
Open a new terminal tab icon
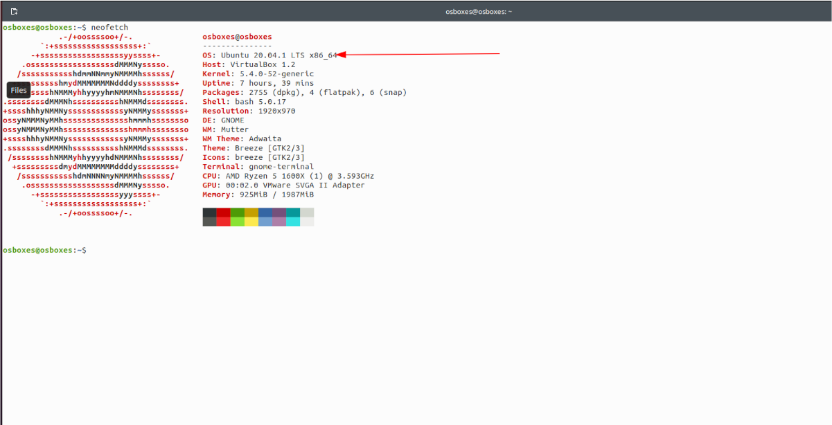(15, 12)
